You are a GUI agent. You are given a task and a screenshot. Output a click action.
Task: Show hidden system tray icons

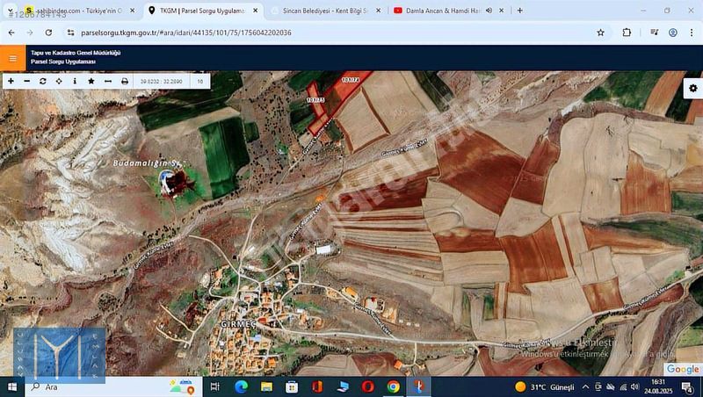(585, 387)
